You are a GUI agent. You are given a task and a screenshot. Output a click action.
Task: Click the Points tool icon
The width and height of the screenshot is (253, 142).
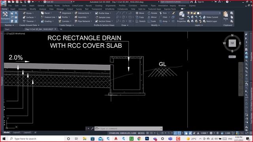tap(24, 13)
